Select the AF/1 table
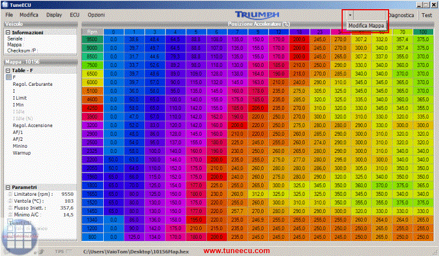This screenshot has height=256, width=439. click(18, 132)
